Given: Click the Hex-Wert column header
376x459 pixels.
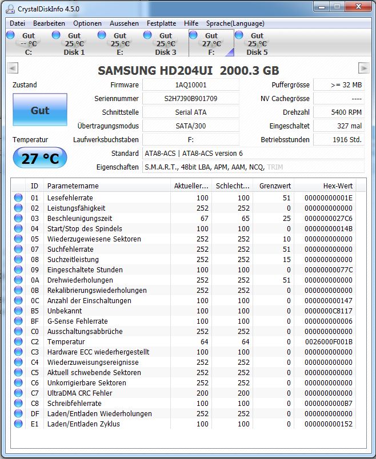Looking at the screenshot, I should [326, 186].
